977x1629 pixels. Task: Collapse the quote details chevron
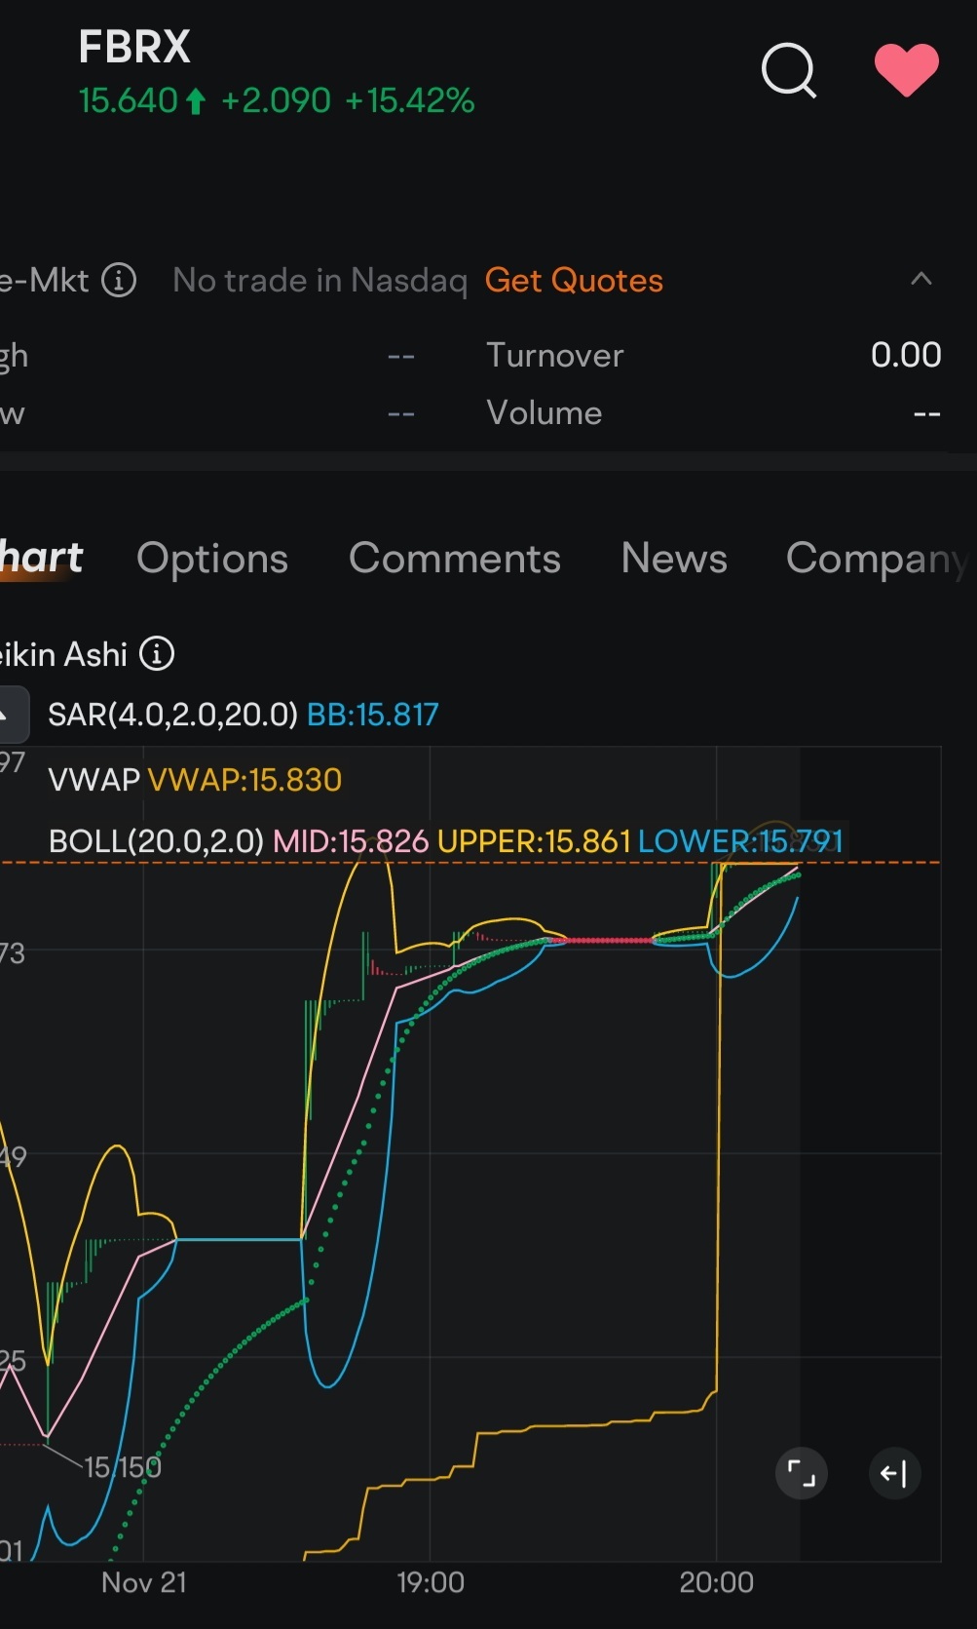pos(921,280)
